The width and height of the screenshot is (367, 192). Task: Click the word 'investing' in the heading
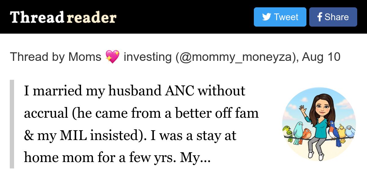(x=147, y=57)
